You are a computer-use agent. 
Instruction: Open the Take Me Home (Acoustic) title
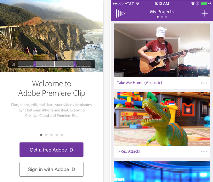pos(139,83)
